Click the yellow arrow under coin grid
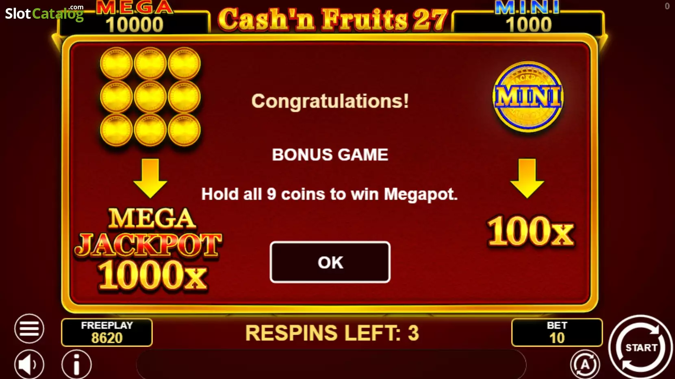 (150, 179)
